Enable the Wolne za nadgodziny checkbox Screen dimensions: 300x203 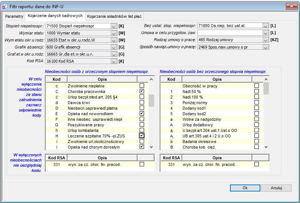point(257,119)
